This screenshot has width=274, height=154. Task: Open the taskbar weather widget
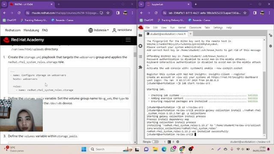tap(14, 149)
